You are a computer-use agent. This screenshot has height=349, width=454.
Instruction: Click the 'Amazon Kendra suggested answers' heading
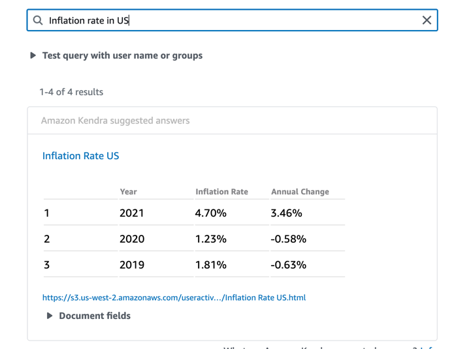pyautogui.click(x=115, y=121)
